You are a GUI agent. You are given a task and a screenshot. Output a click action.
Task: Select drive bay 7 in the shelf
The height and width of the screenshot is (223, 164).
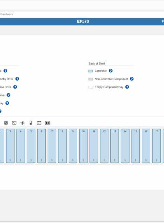52,146
